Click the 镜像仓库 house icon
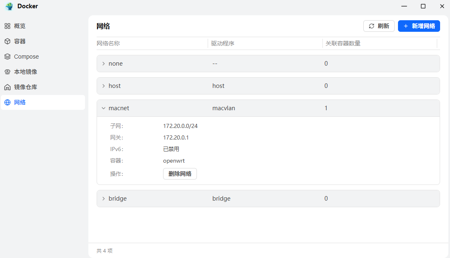 [7, 87]
